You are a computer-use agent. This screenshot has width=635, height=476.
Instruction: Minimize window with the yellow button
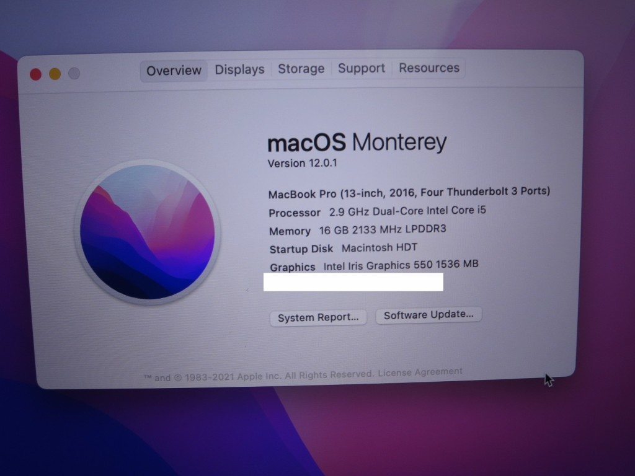(55, 74)
